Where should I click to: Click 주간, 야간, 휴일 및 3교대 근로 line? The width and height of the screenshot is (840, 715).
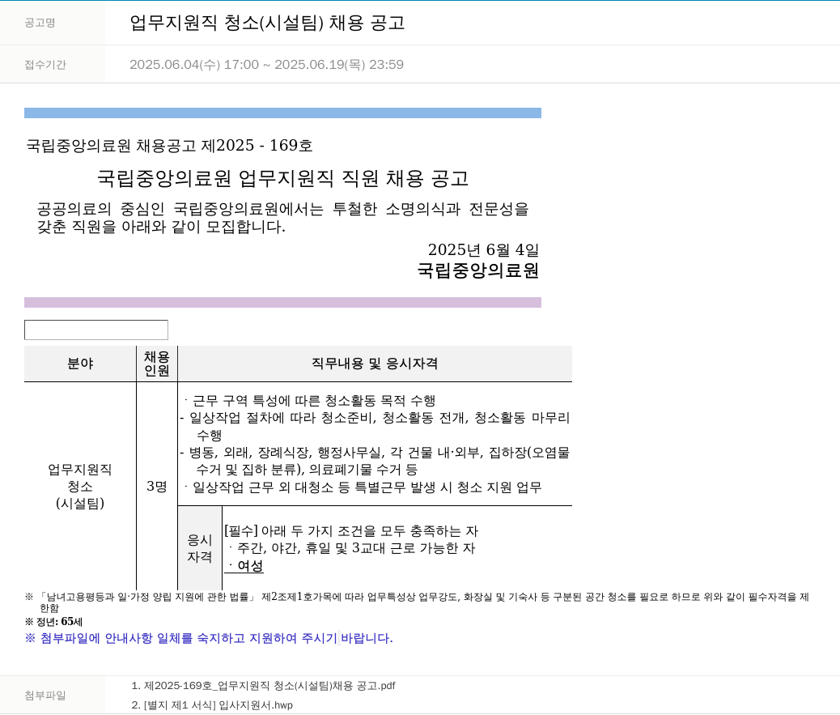pyautogui.click(x=351, y=548)
